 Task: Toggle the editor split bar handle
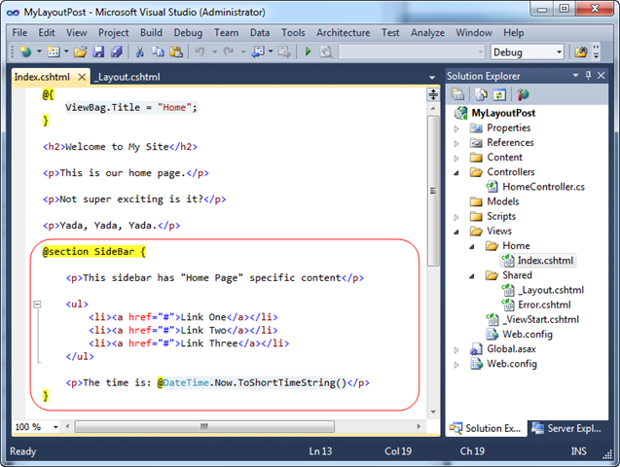pyautogui.click(x=433, y=94)
